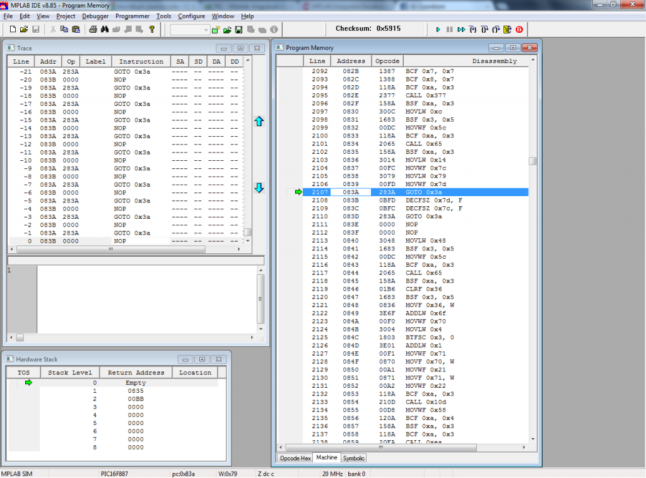This screenshot has width=646, height=478.
Task: Click the Step Out braces icon
Action: 496,30
